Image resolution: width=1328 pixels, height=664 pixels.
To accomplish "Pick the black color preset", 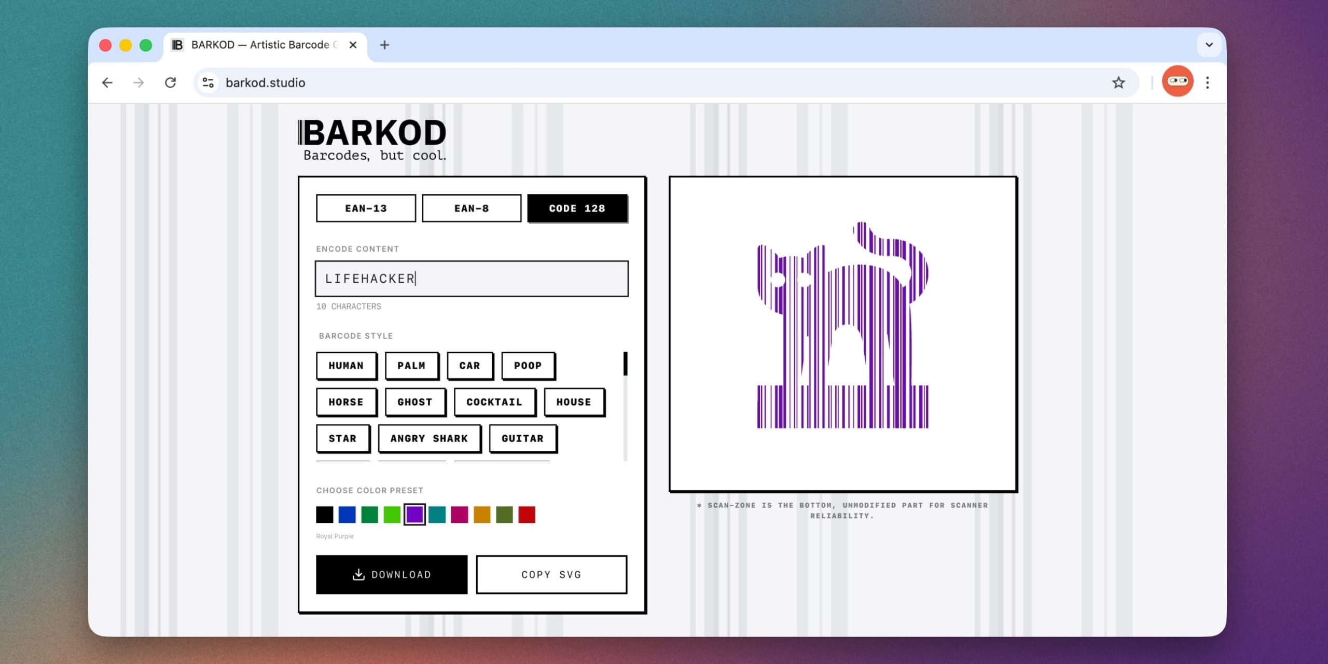I will click(325, 515).
